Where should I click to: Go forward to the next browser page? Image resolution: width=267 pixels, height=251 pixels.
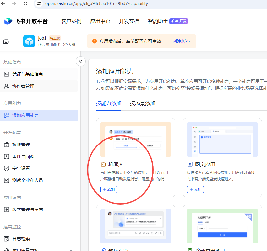14,3
